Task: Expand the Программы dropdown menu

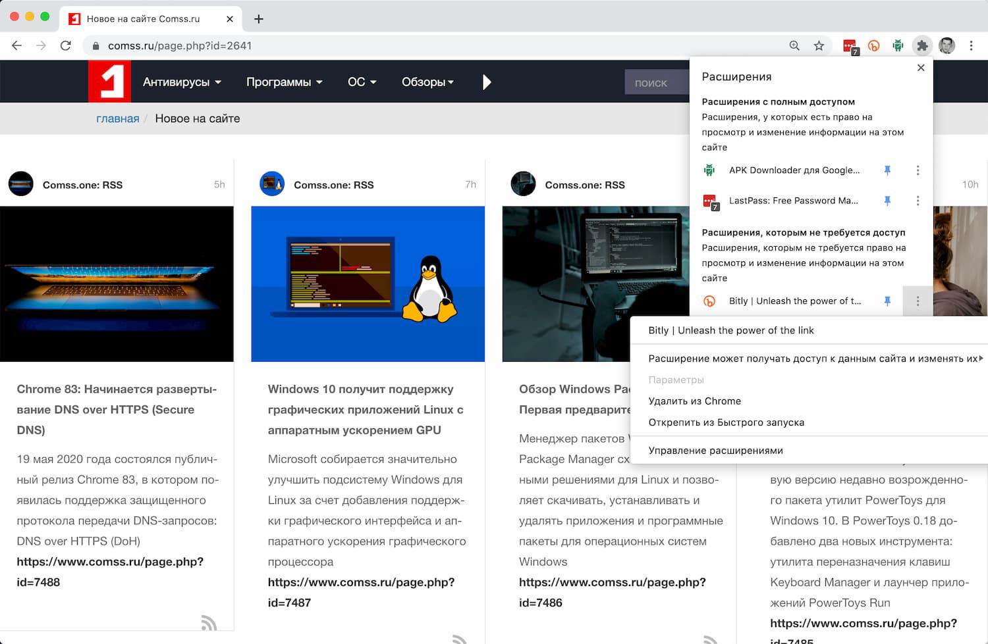Action: [x=284, y=82]
